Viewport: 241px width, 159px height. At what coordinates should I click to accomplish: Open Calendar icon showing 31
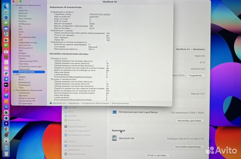tap(6, 51)
